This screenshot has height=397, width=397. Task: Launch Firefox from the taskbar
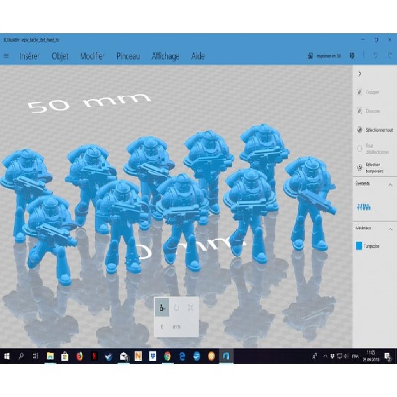point(79,356)
